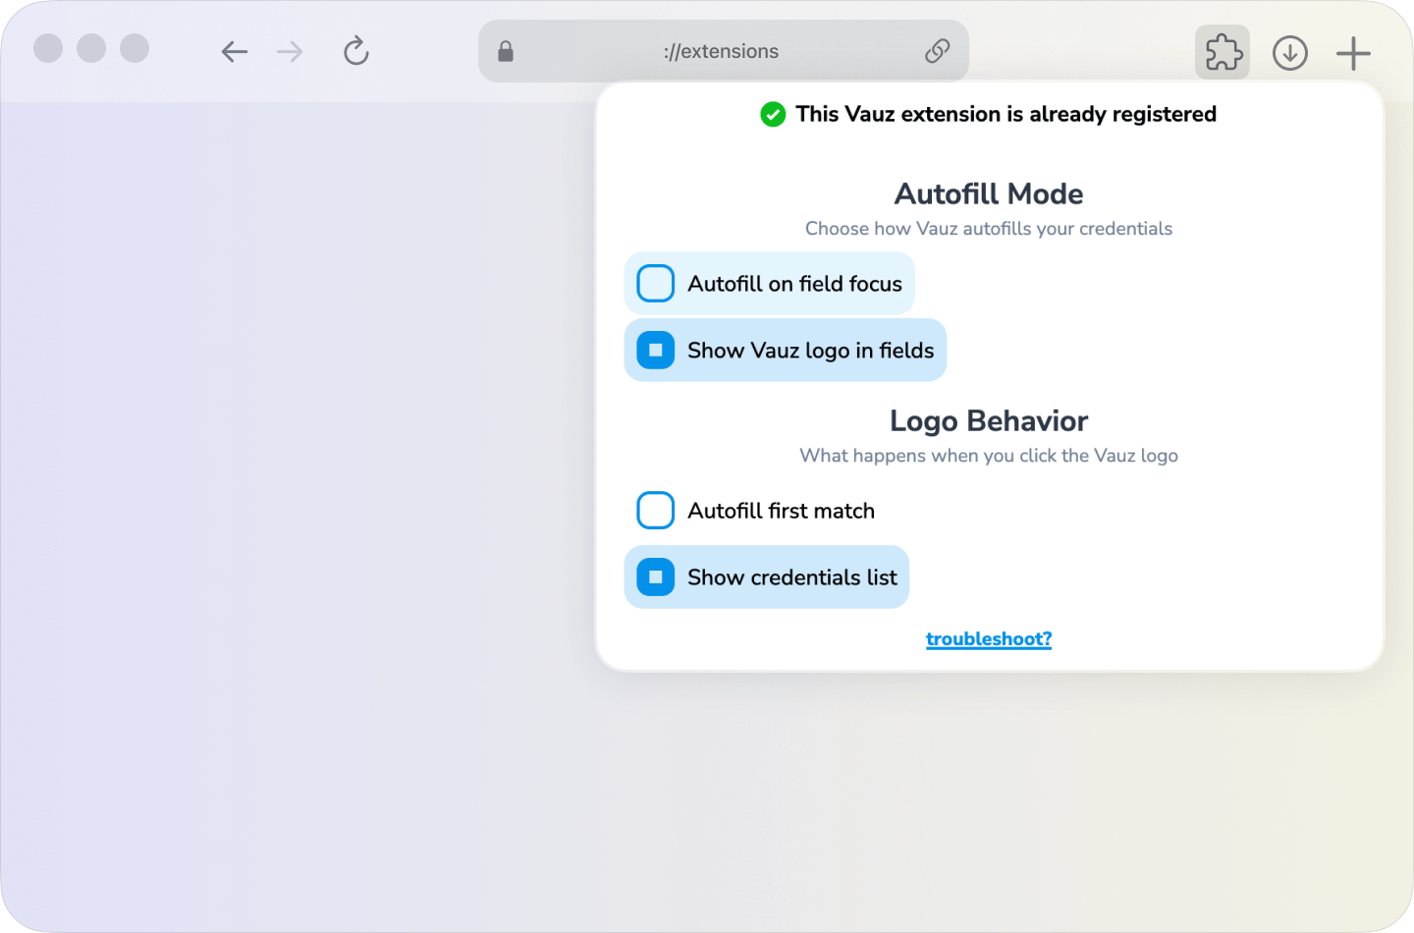1414x933 pixels.
Task: Open the downloads icon in the toolbar
Action: click(1289, 53)
